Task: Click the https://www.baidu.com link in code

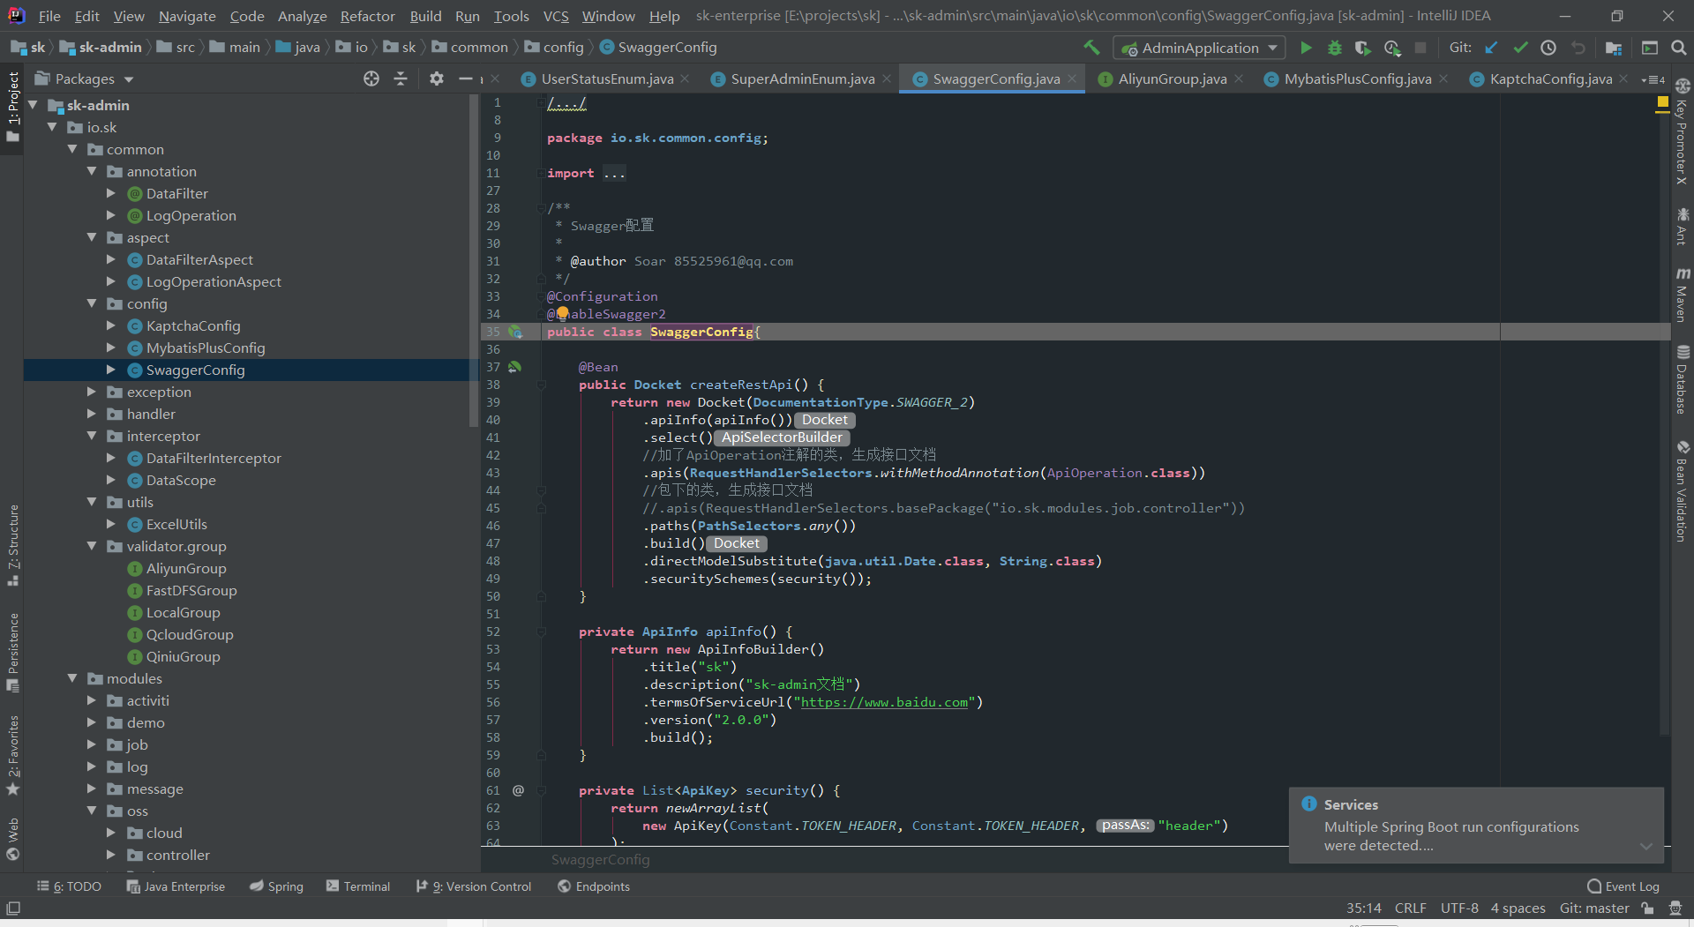Action: point(884,702)
